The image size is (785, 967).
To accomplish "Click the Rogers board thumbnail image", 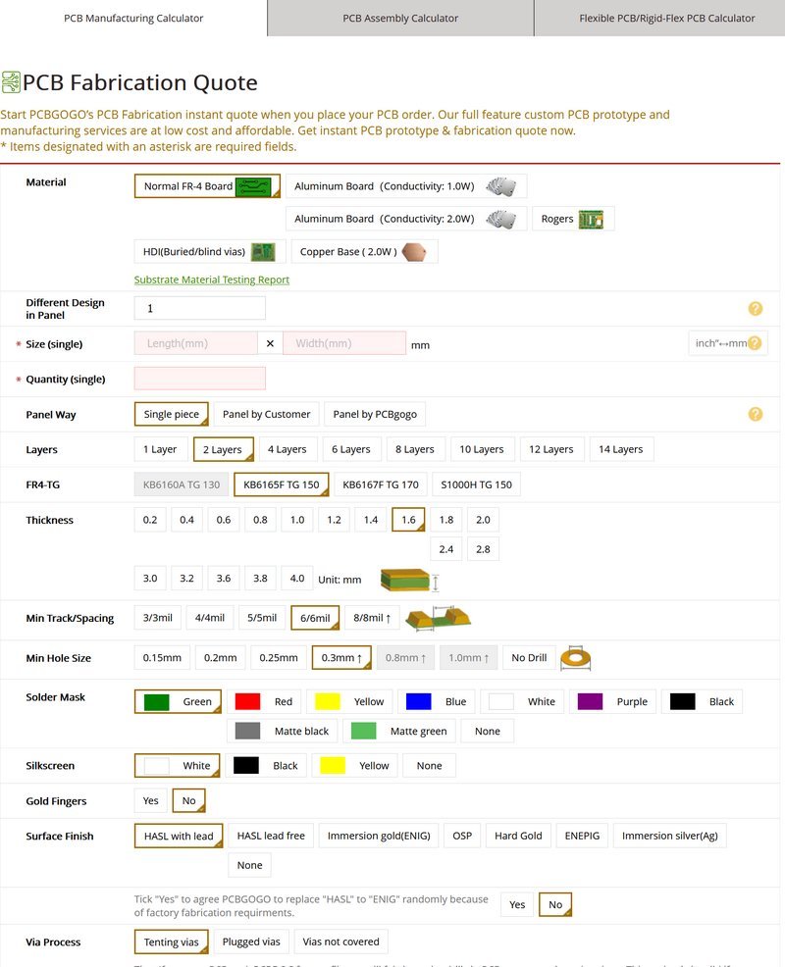I will click(x=591, y=219).
